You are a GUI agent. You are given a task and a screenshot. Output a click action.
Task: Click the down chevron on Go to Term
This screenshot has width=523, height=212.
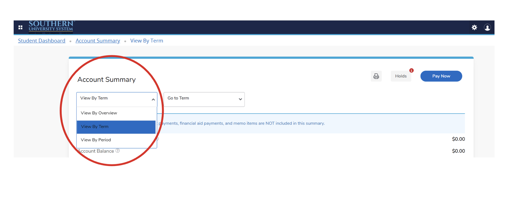pyautogui.click(x=240, y=99)
